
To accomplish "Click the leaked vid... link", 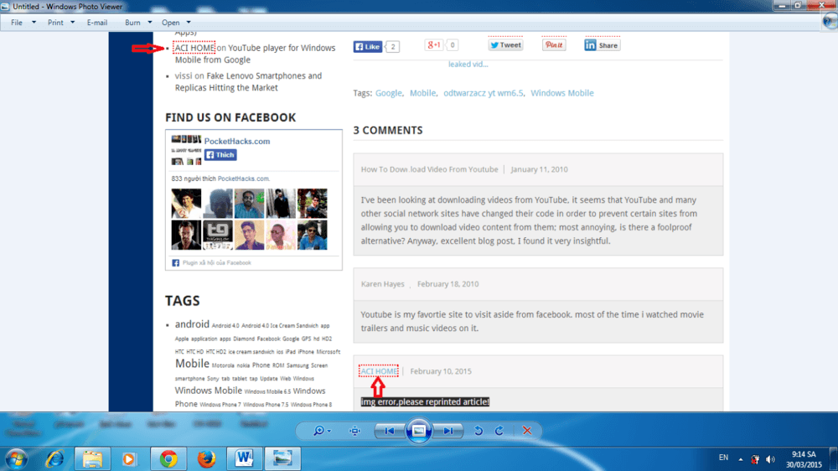I will pyautogui.click(x=468, y=65).
